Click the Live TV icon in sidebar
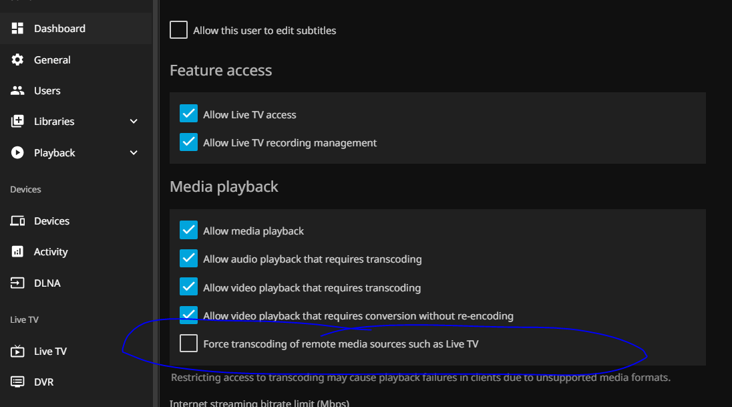Image resolution: width=732 pixels, height=407 pixels. (18, 352)
